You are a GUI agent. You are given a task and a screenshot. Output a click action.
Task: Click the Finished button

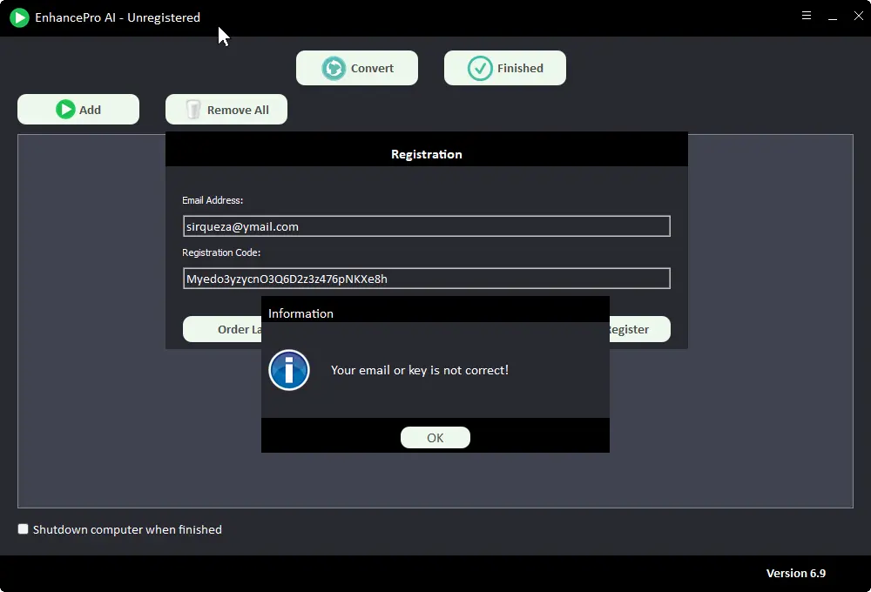(x=505, y=68)
